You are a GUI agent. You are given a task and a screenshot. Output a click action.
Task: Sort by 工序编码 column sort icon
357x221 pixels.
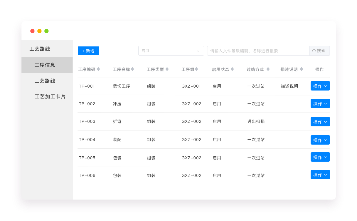(98, 69)
